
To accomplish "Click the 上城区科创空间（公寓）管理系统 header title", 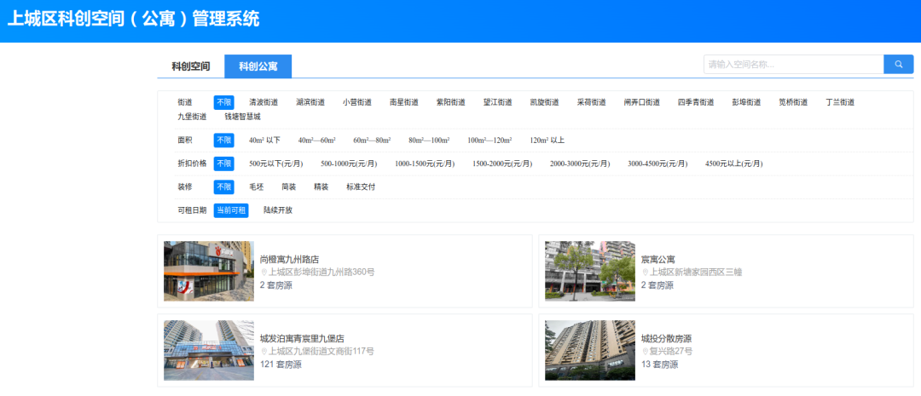I will point(133,19).
